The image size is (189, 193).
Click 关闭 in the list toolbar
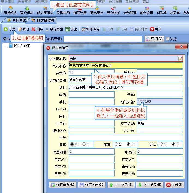pyautogui.click(x=156, y=29)
